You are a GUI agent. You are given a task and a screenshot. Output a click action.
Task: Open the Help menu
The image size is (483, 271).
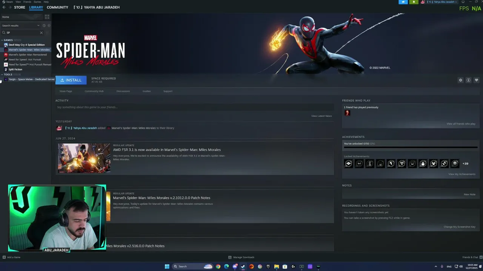46,2
